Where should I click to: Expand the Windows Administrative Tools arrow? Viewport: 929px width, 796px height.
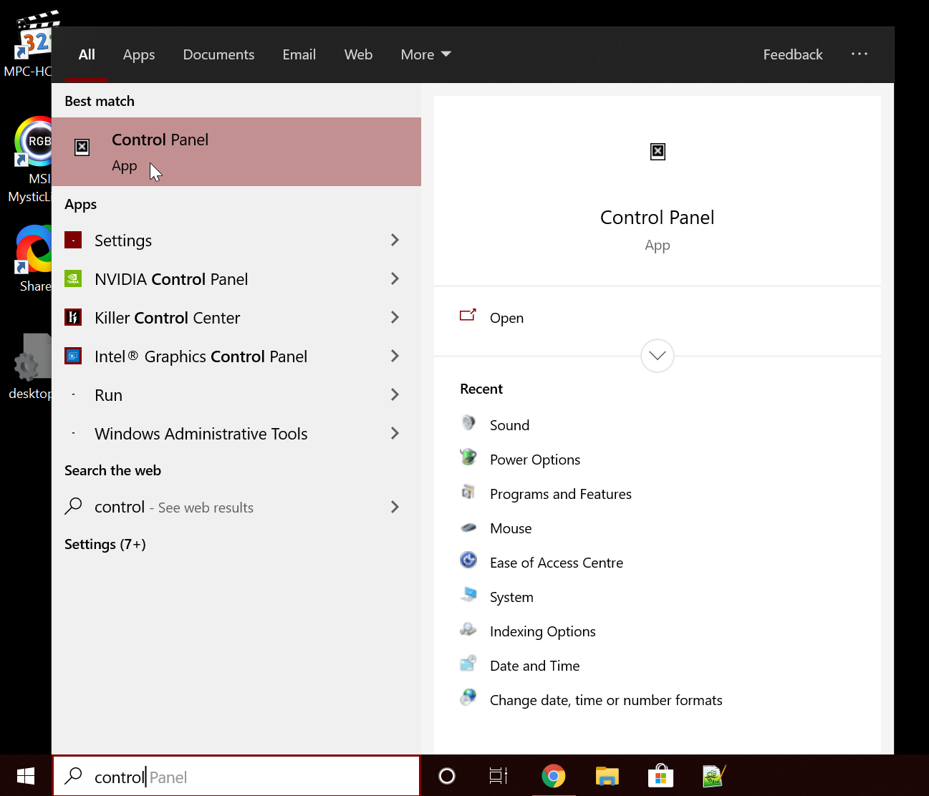tap(395, 433)
